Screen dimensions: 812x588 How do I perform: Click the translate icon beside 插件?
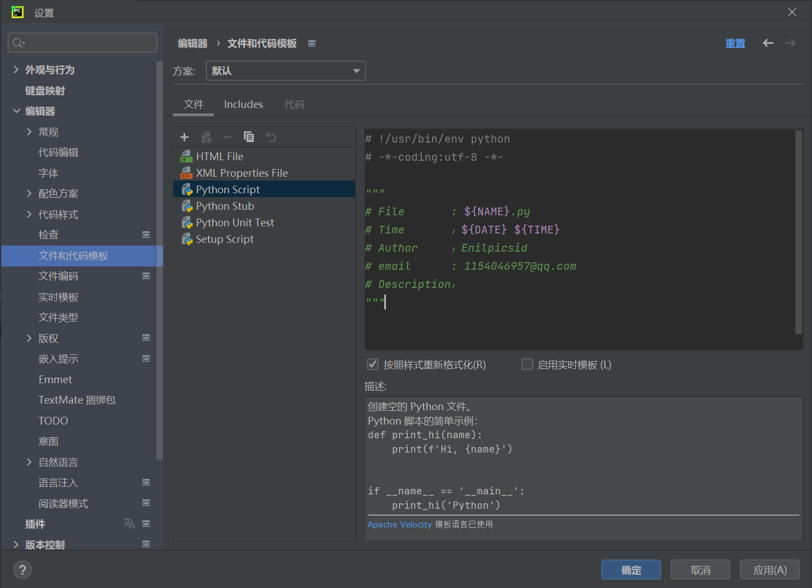(x=129, y=524)
